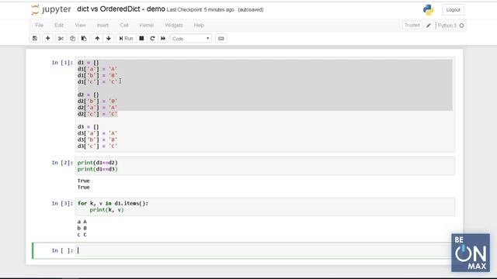Image resolution: width=497 pixels, height=279 pixels.
Task: Open the Cell menu
Action: [124, 25]
